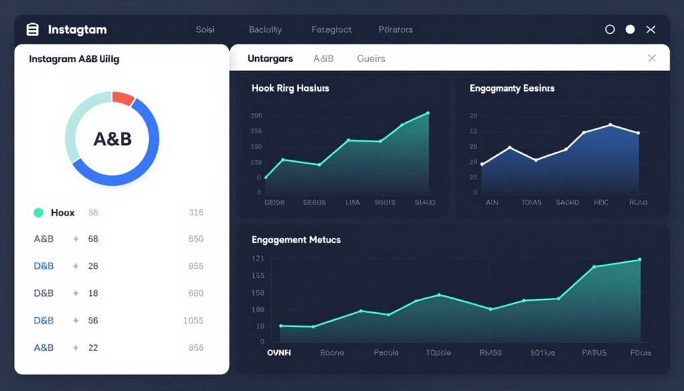Image resolution: width=684 pixels, height=391 pixels.
Task: Click the plus icon in the D&B 26 row
Action: [75, 266]
